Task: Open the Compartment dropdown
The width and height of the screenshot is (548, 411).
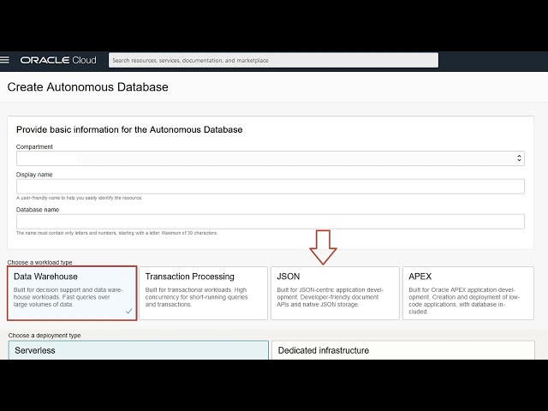Action: click(x=271, y=158)
